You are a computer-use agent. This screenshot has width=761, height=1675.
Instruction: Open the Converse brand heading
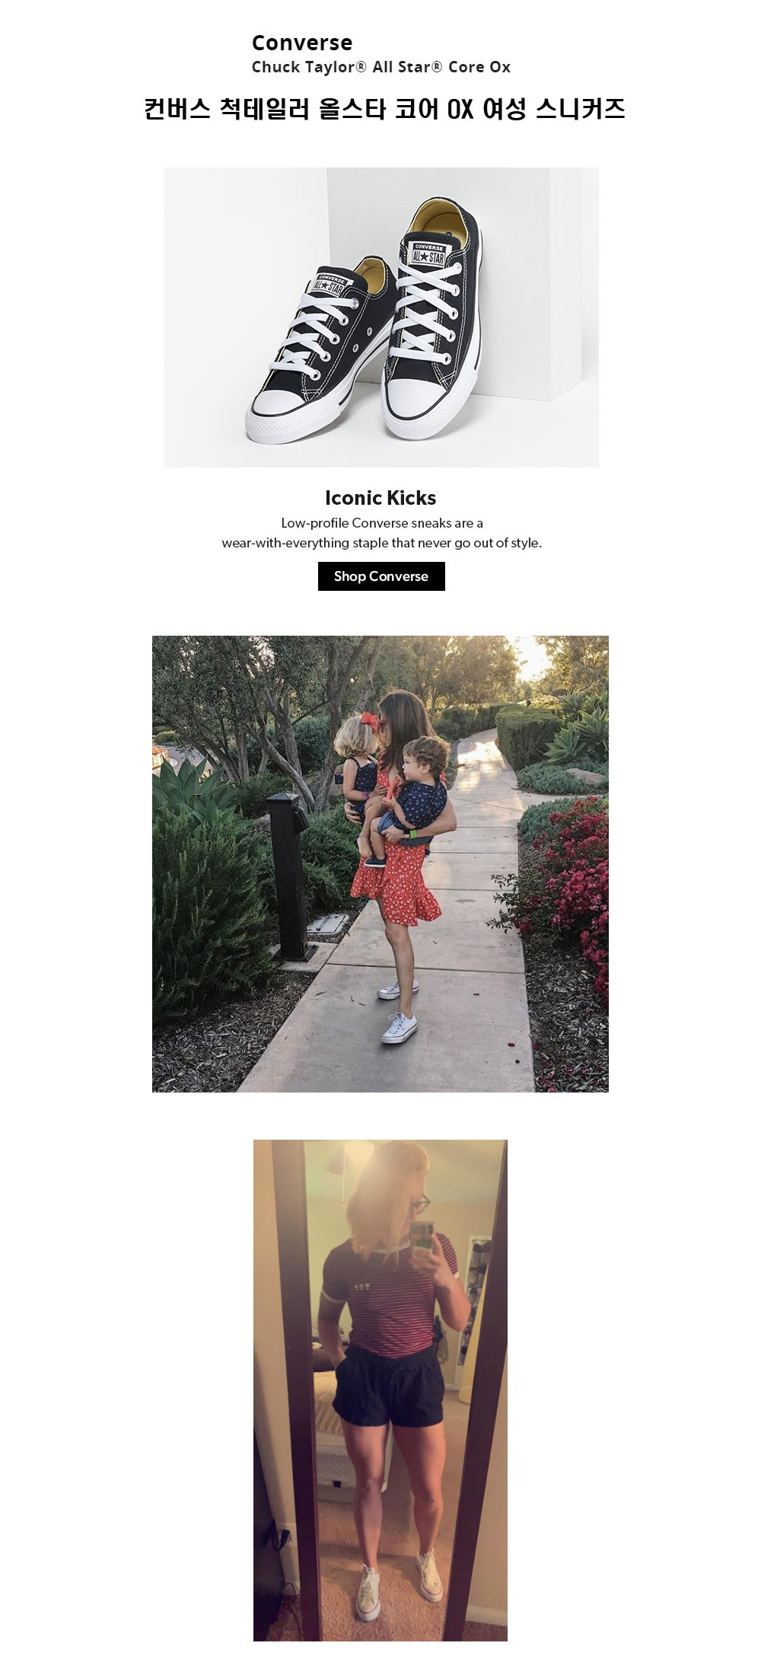point(302,43)
